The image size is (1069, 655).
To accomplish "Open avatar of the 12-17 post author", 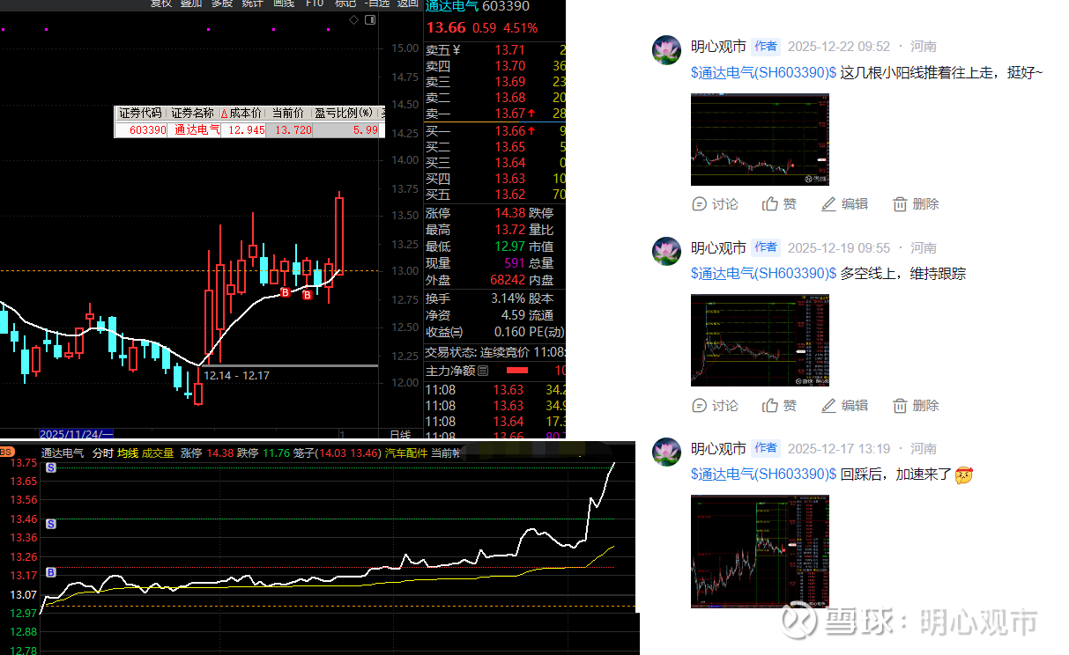I will [x=666, y=453].
